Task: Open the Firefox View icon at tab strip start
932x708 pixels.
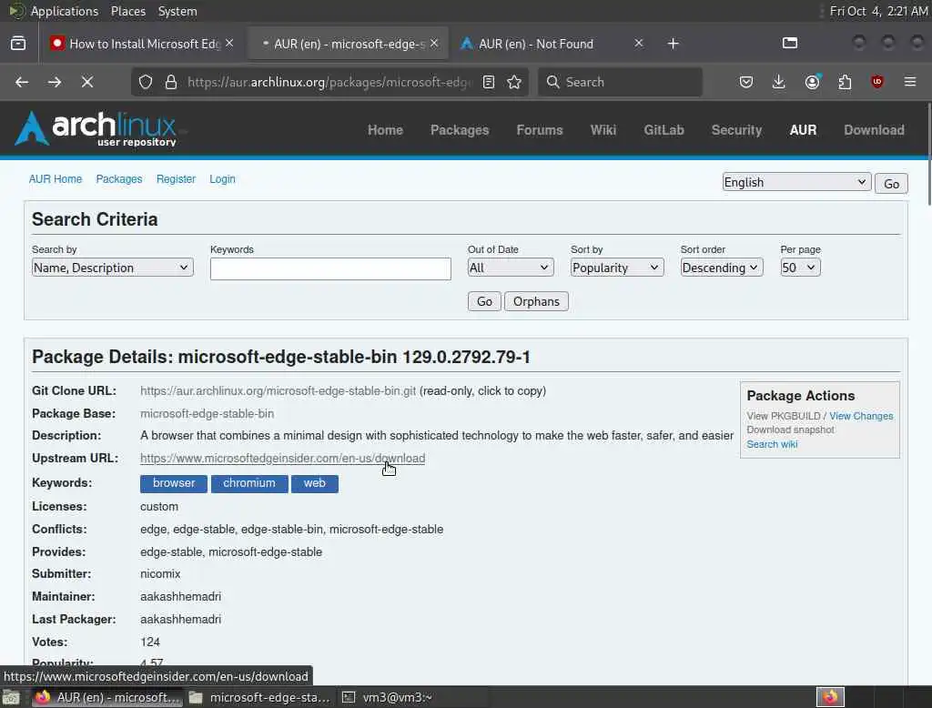Action: 18,44
